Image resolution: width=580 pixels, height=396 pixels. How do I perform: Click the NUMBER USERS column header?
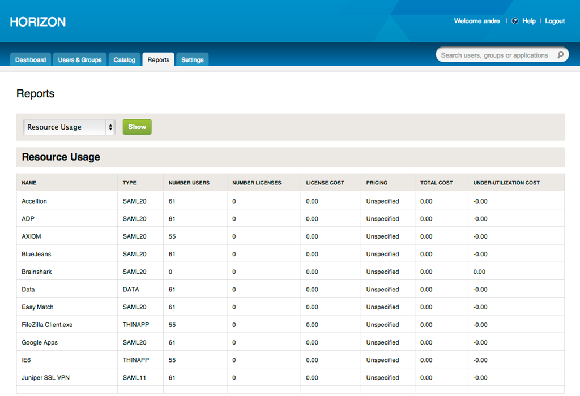189,183
